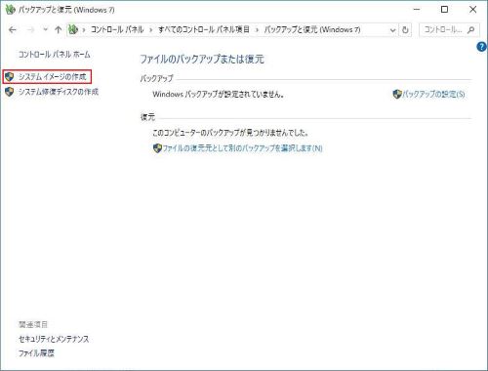
Task: Open the address bar history dropdown
Action: [x=392, y=30]
